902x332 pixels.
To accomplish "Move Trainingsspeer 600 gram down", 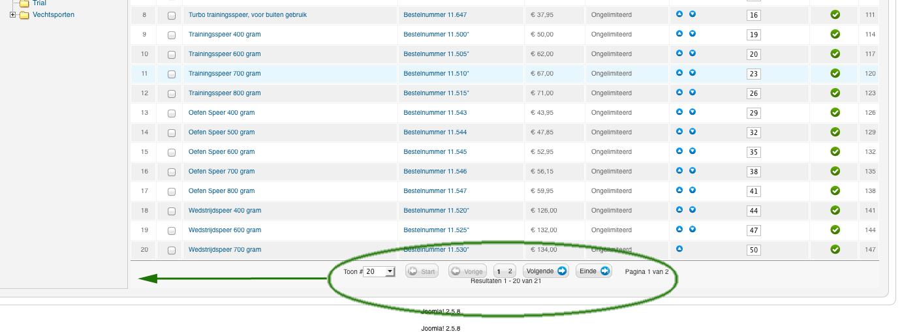I will tap(692, 53).
